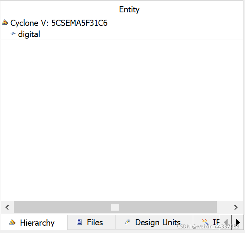Select the digital entity row

pyautogui.click(x=122, y=34)
